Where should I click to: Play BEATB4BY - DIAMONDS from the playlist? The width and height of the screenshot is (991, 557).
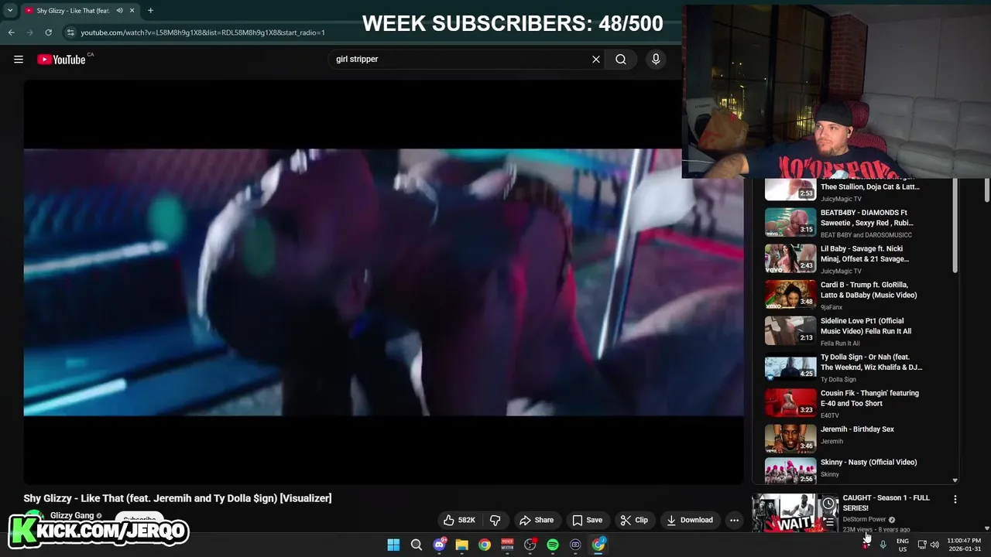(844, 223)
